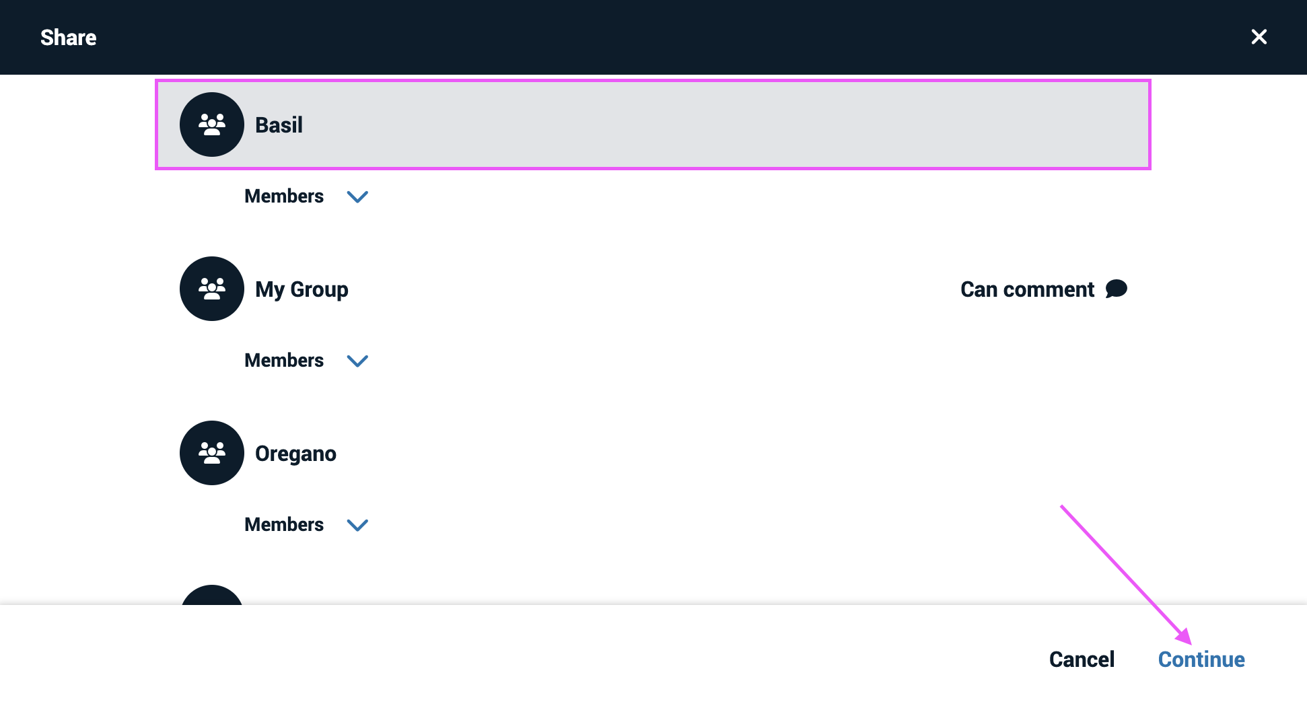Viewport: 1307px width, 712px height.
Task: Click the Continue button
Action: point(1201,660)
